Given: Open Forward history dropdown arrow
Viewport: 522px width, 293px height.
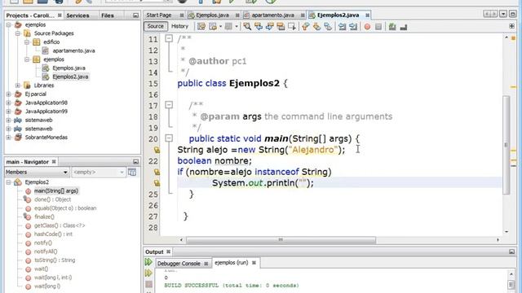Looking at the screenshot, I should (x=237, y=27).
